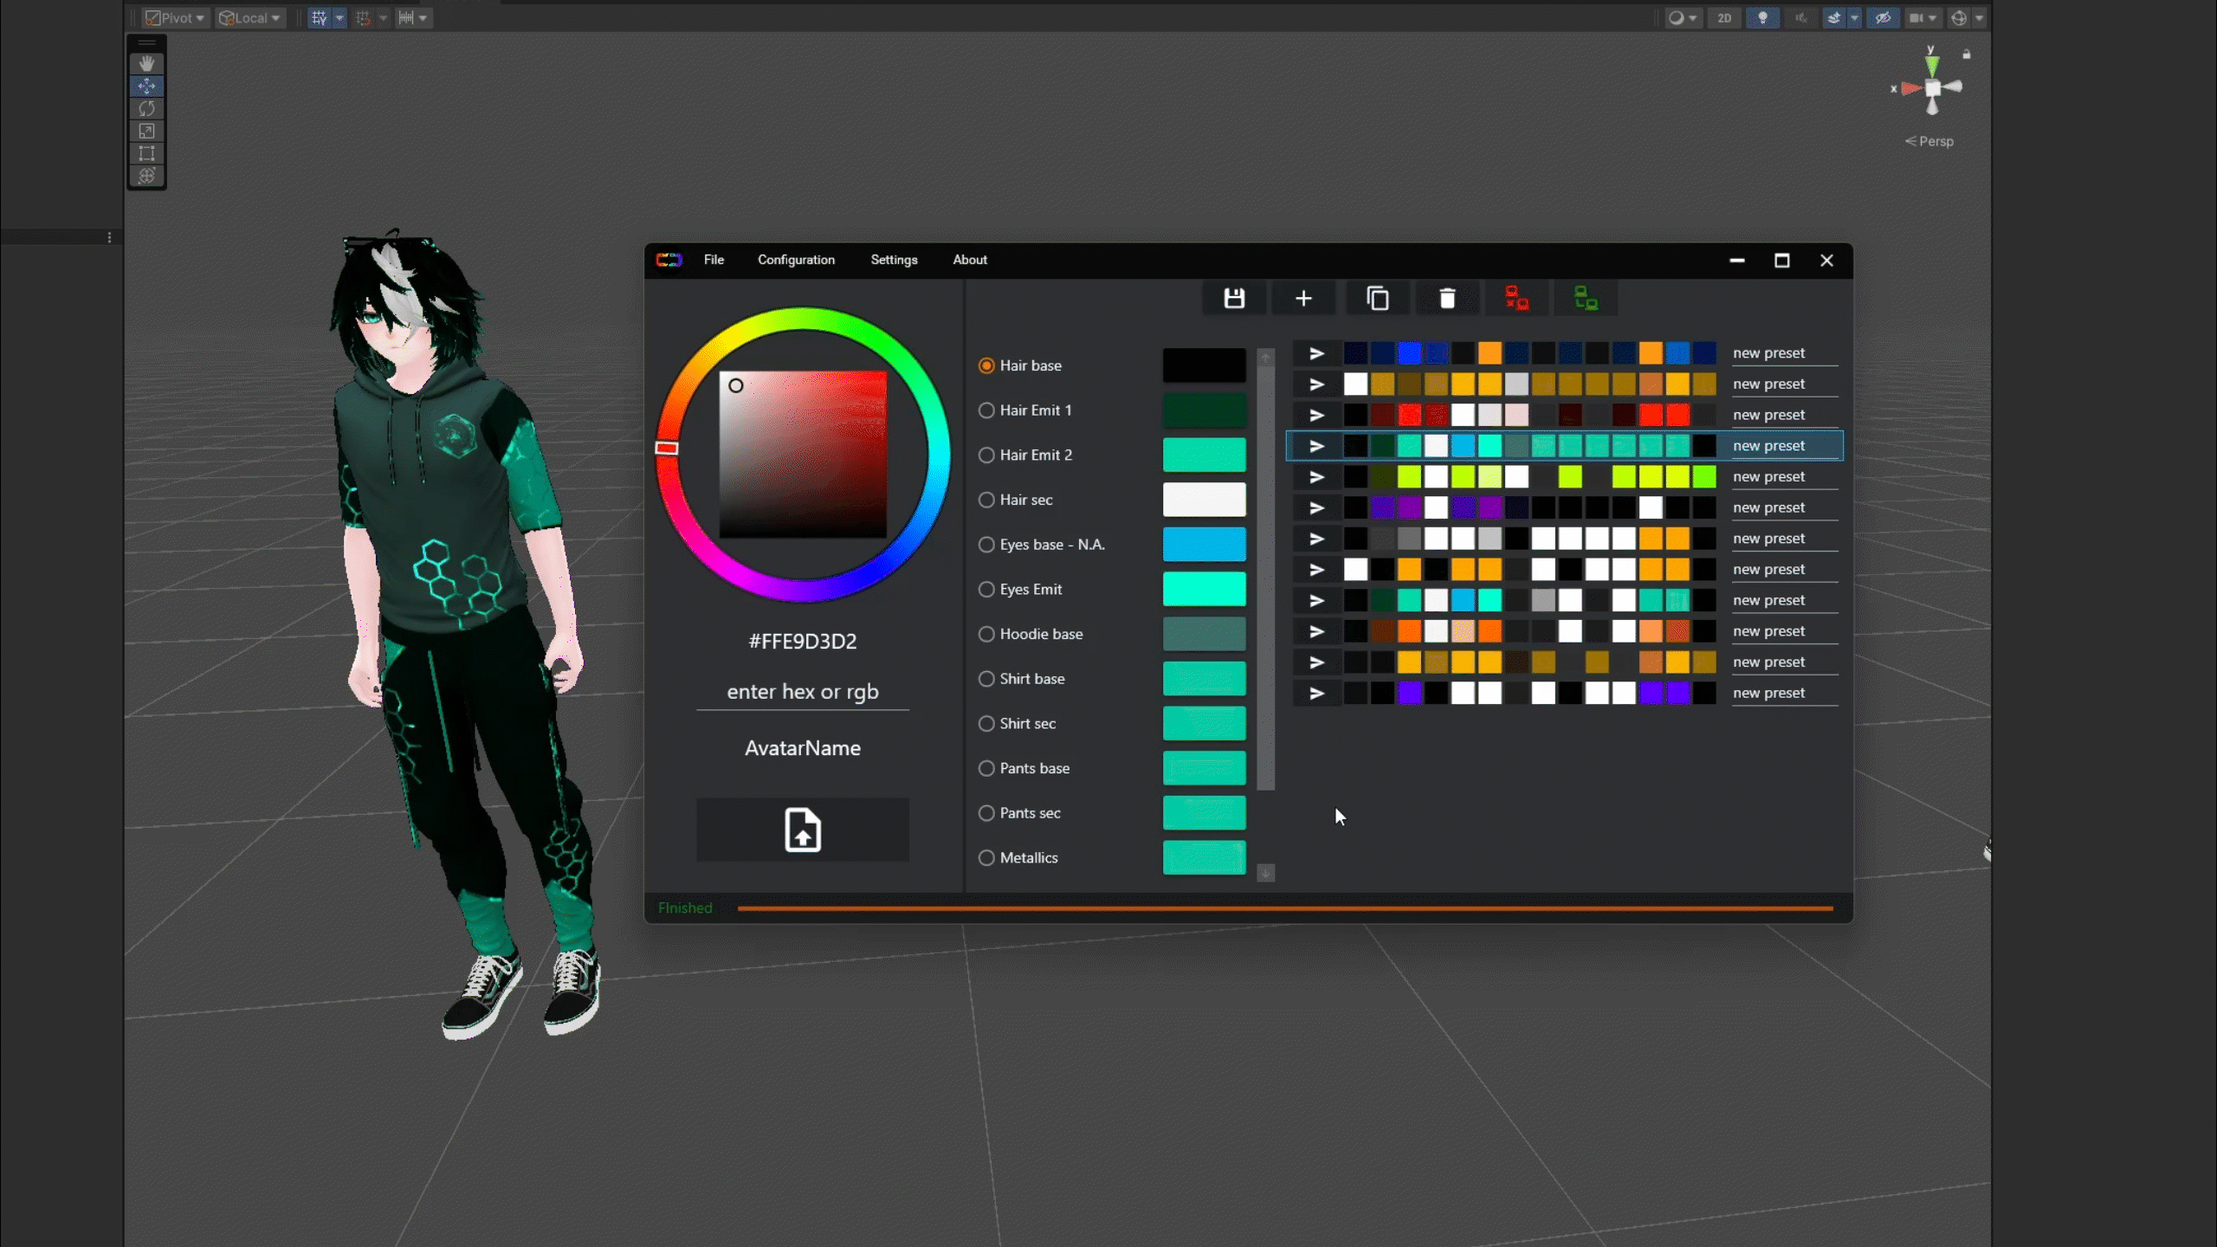Add a new preset with plus icon
Viewport: 2217px width, 1247px height.
coord(1303,299)
